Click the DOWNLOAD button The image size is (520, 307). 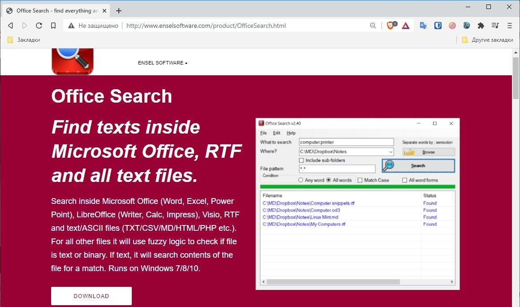91,296
